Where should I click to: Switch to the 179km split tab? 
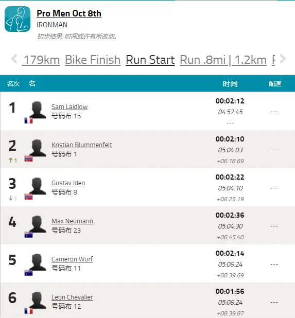click(41, 60)
